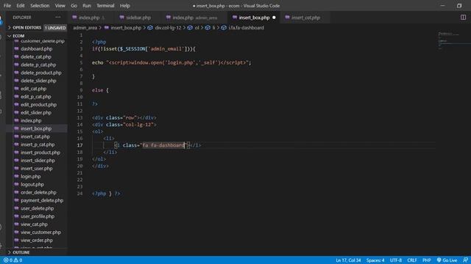The image size is (471, 264).
Task: Open the Selection menu
Action: pyautogui.click(x=40, y=6)
